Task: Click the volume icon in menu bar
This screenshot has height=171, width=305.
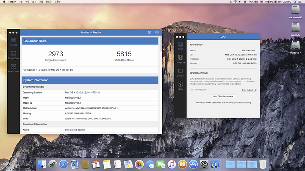Action: (240, 2)
